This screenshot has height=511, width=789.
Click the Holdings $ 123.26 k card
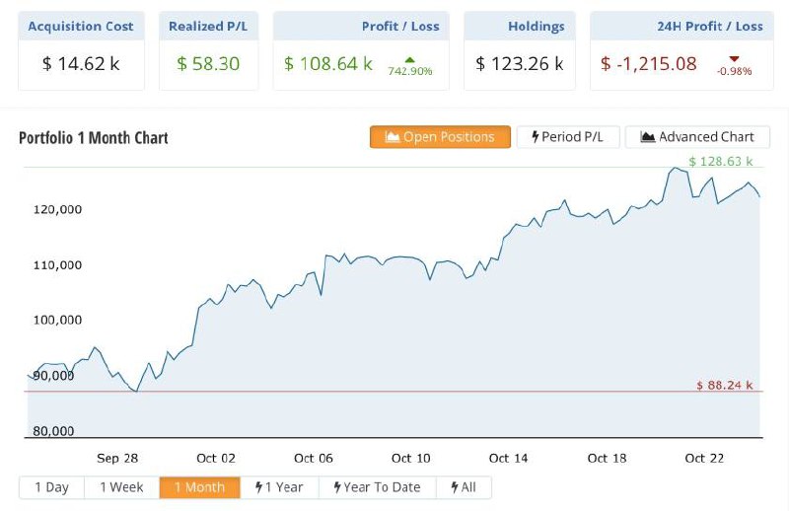click(519, 64)
